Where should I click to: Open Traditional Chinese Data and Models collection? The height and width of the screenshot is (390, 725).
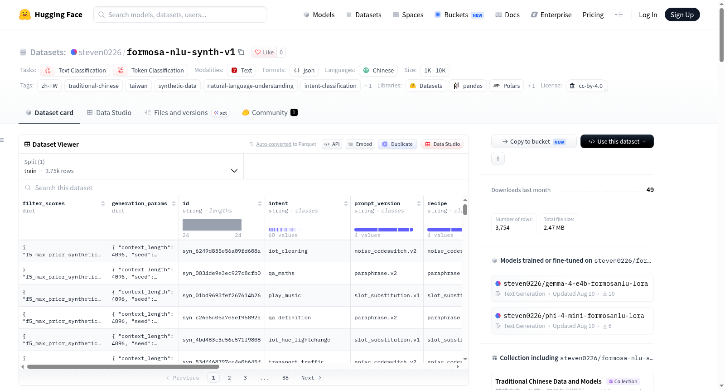tap(548, 381)
